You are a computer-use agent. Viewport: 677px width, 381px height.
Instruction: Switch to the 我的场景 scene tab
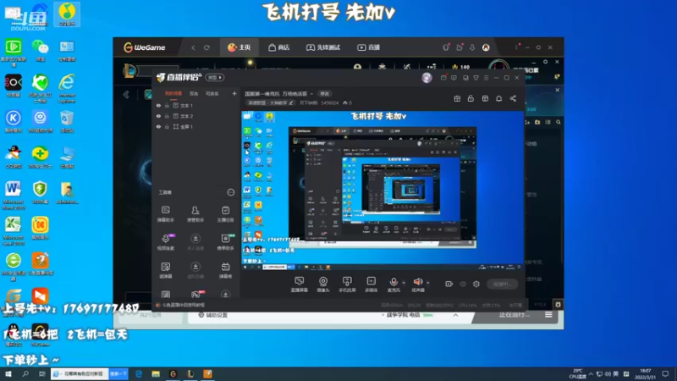pos(173,93)
